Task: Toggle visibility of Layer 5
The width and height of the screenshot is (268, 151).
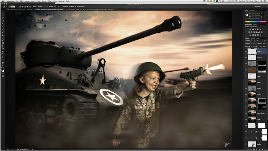Action: (246, 95)
